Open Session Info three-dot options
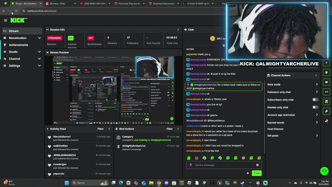Screen dimensions: 332x187 click(178, 30)
